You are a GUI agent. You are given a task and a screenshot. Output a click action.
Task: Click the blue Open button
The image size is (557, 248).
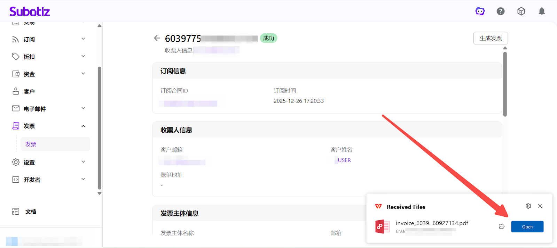[527, 227]
